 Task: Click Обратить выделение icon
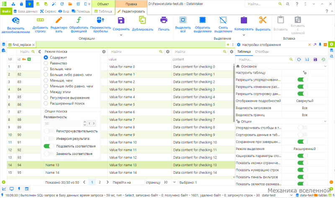point(203,20)
